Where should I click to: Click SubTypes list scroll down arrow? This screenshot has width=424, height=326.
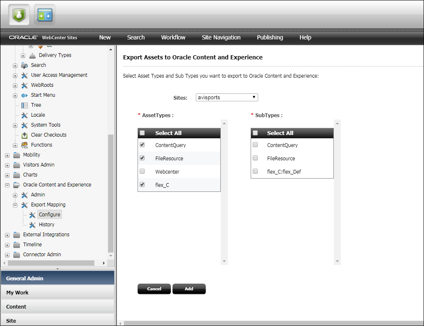coord(337,261)
